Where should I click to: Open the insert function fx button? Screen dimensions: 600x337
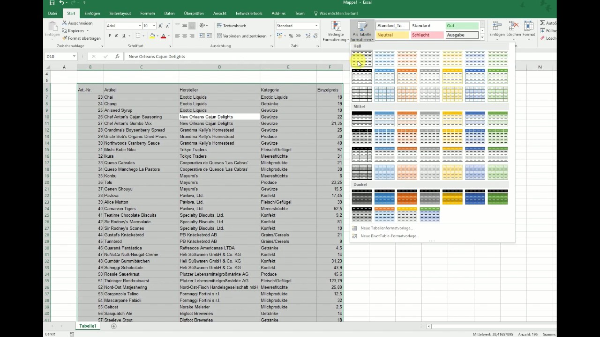click(117, 56)
